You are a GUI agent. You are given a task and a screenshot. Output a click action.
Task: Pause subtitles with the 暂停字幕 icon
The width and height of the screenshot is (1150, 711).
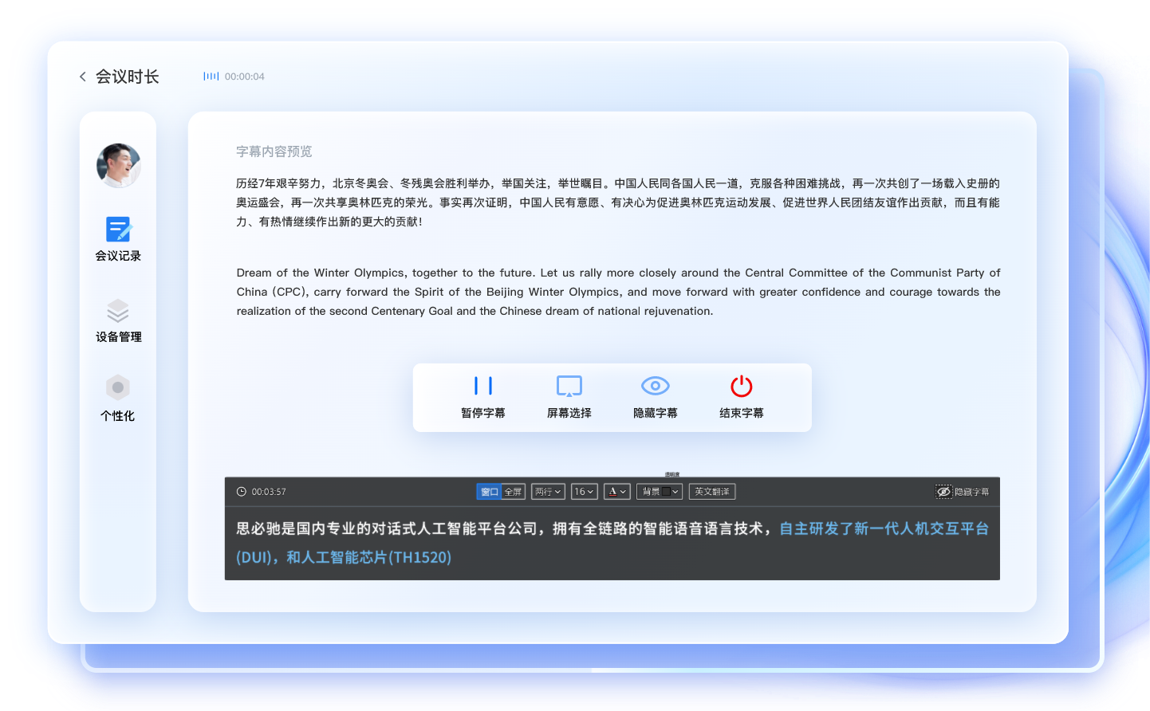(x=483, y=386)
